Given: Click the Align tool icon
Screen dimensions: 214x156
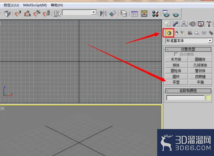Looking at the screenshot, I should (x=113, y=14).
